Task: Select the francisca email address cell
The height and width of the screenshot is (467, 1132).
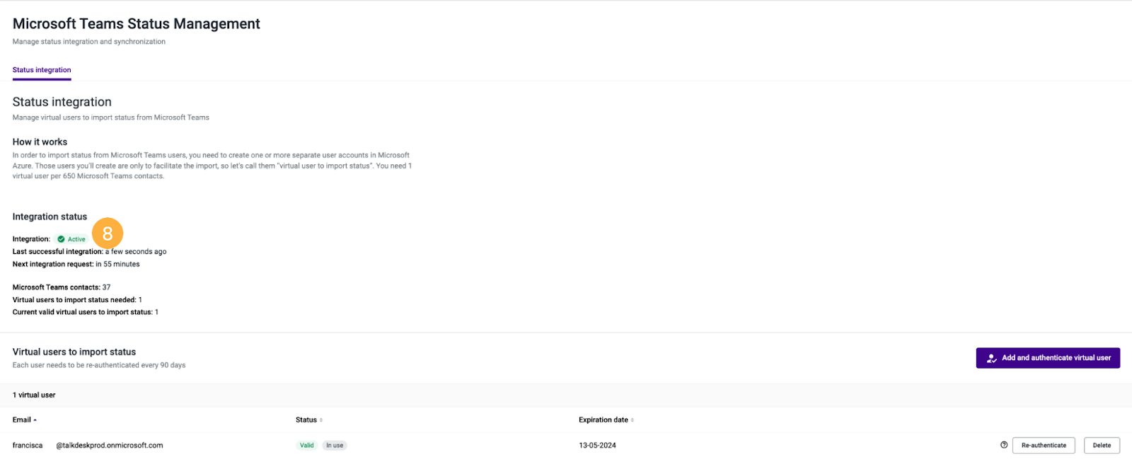Action: coord(88,446)
